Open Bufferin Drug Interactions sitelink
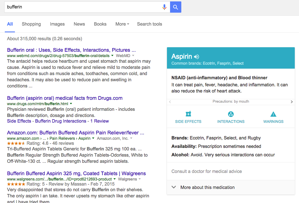 (61, 121)
